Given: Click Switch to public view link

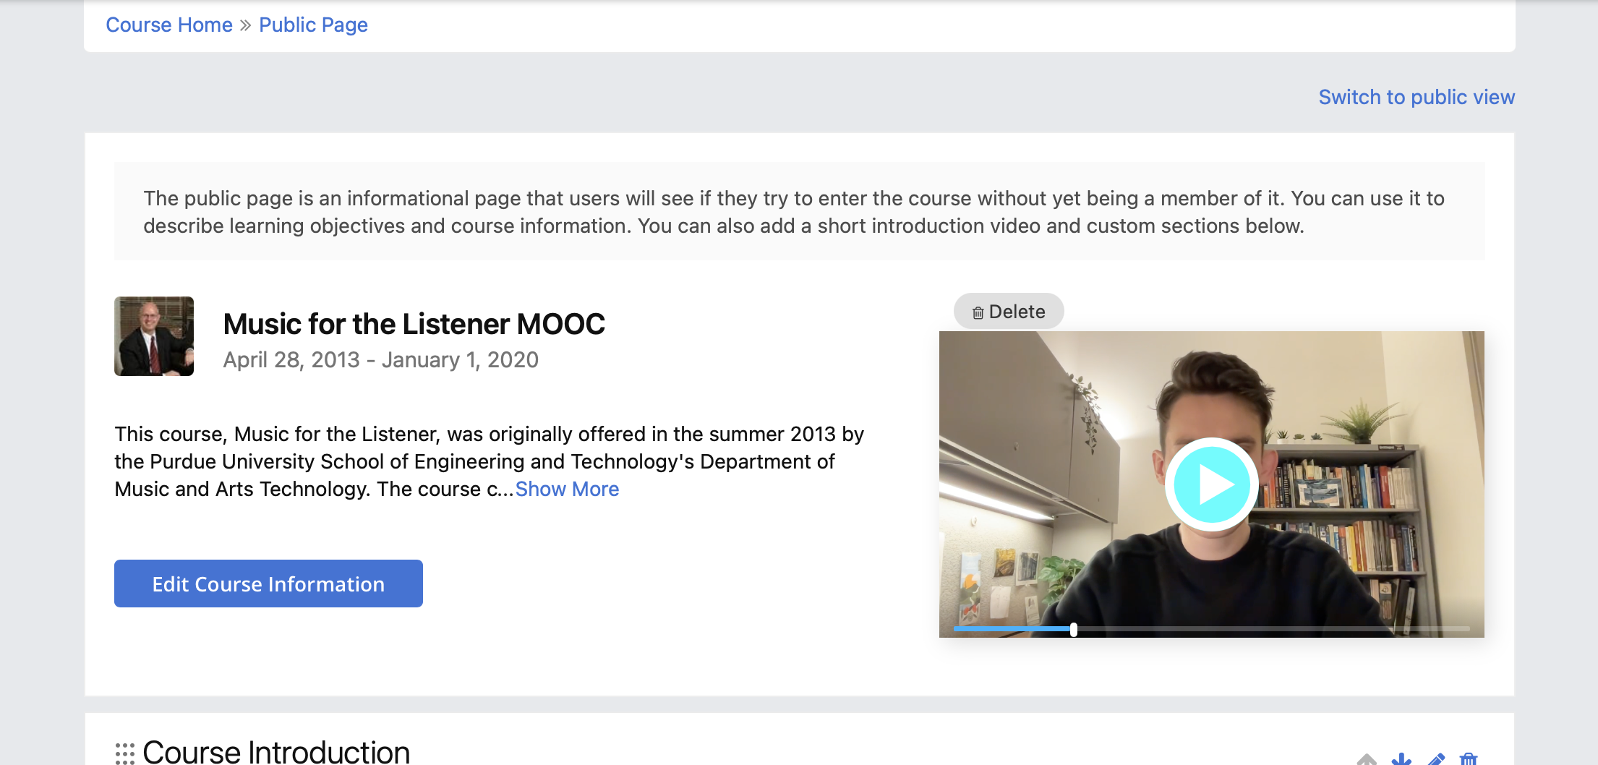Looking at the screenshot, I should coord(1416,97).
